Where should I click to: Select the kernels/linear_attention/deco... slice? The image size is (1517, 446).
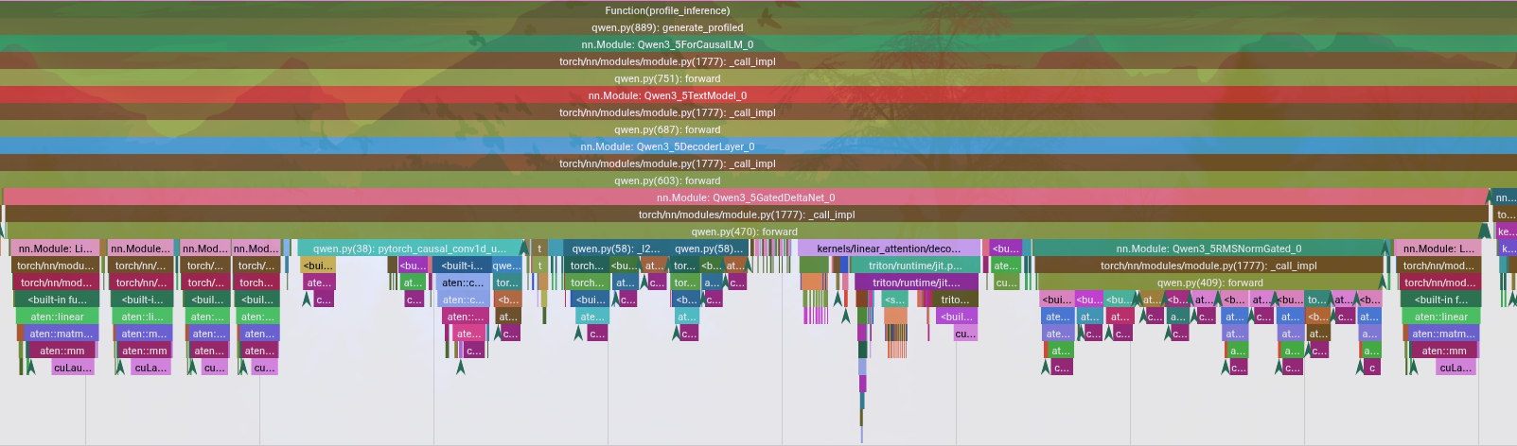point(889,249)
